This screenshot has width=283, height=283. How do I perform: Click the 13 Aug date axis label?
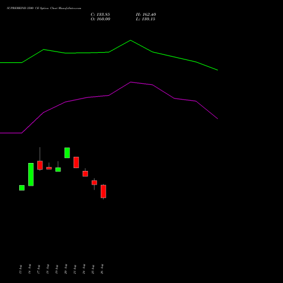coord(20,269)
